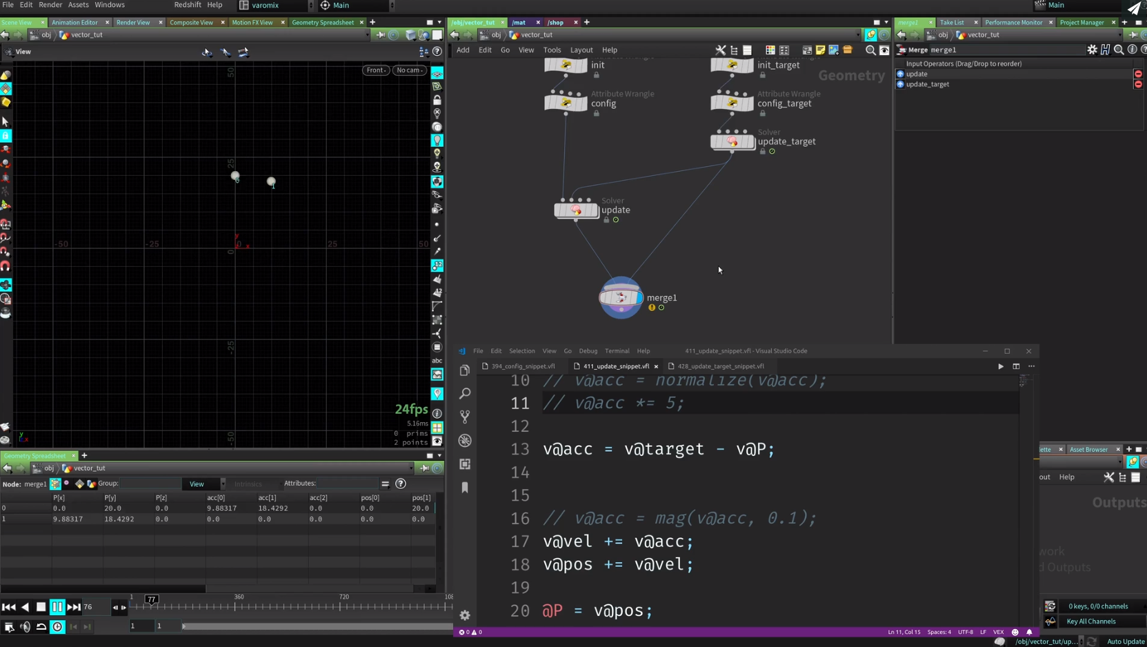
Task: Open the Layout menu in network editor
Action: [x=581, y=50]
